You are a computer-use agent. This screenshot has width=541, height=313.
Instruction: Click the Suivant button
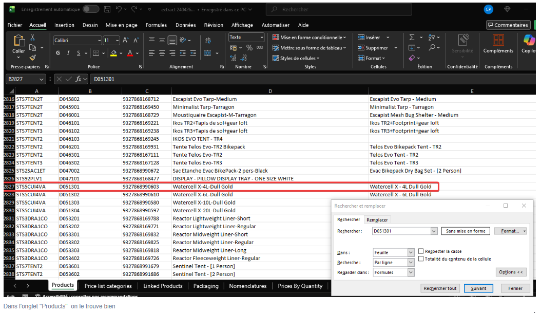click(x=478, y=288)
